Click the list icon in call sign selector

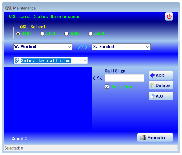coord(17,60)
